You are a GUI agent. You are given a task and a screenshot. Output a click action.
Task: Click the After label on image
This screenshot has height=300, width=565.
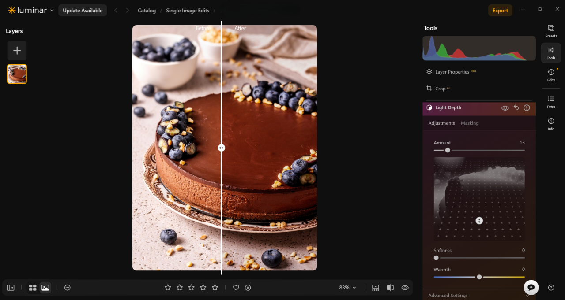point(240,28)
